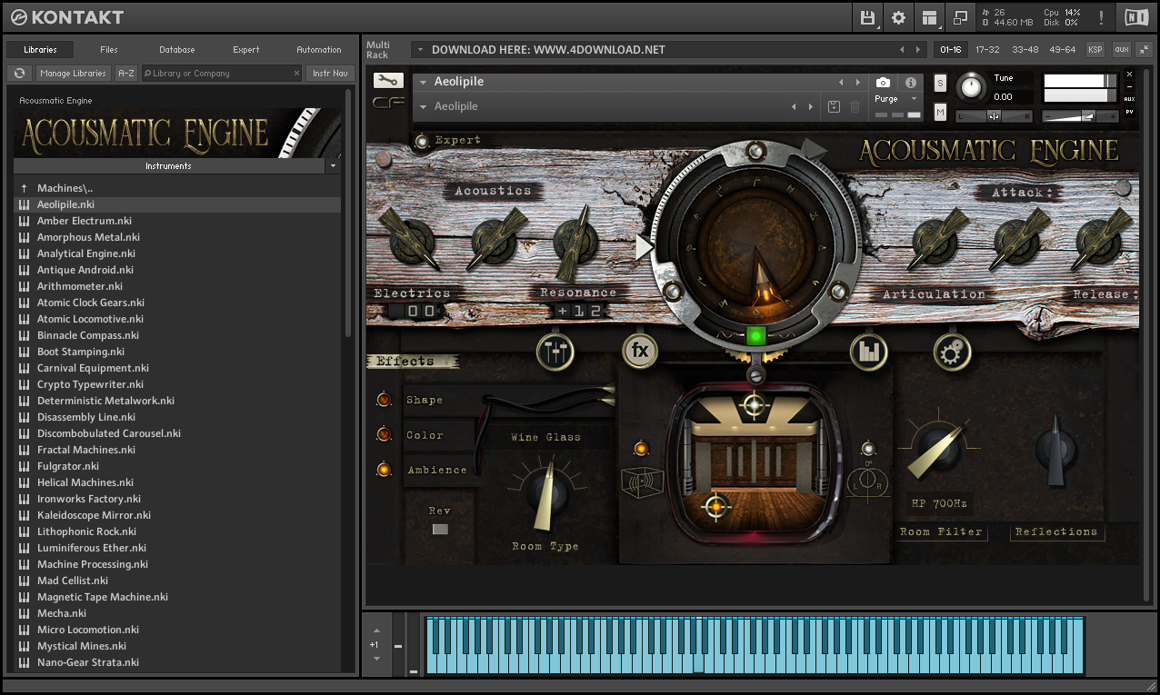Toggle the Shape effect light
1160x695 pixels.
coord(384,400)
